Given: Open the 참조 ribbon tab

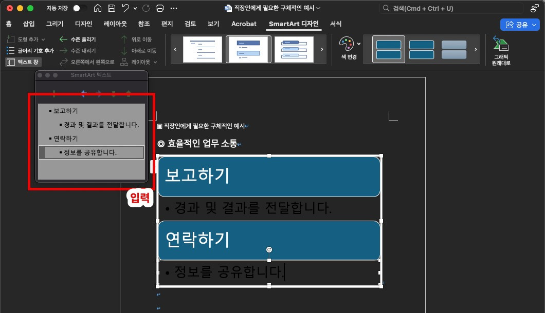Looking at the screenshot, I should (x=144, y=24).
